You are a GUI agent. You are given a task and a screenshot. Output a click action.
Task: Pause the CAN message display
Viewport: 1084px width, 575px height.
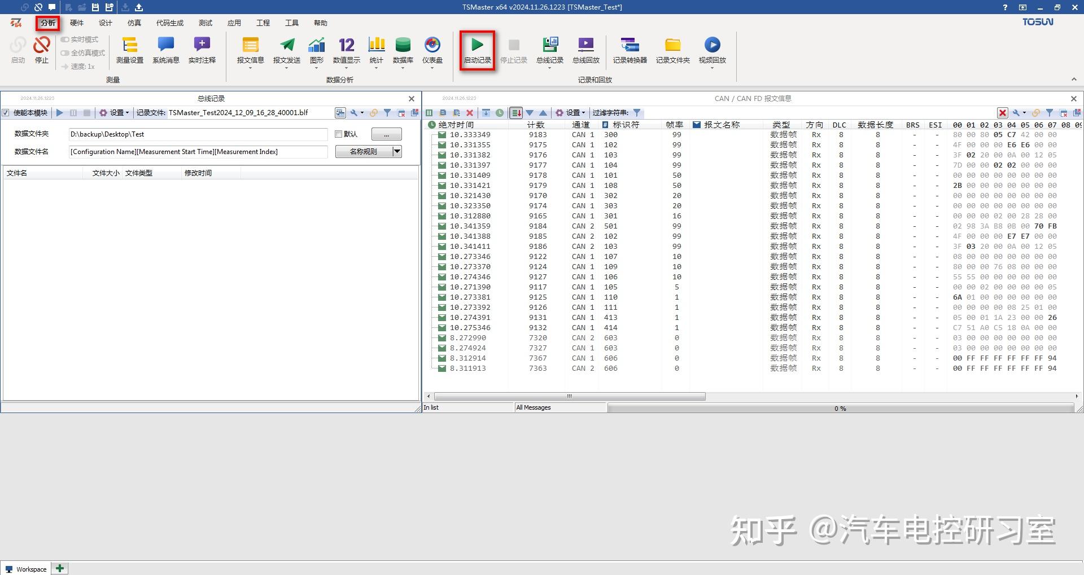tap(429, 113)
